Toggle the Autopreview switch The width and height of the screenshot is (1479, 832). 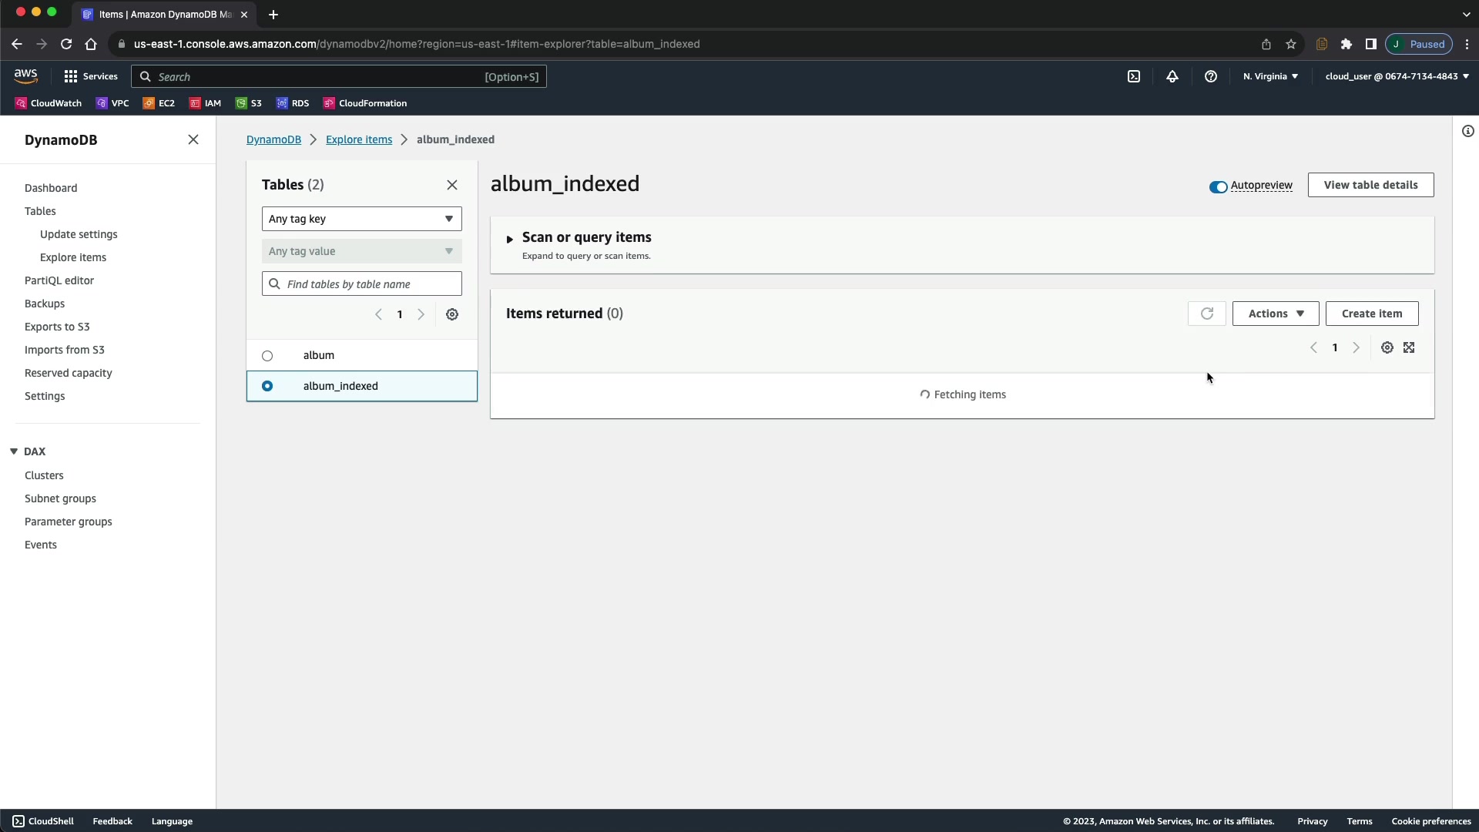(1218, 186)
